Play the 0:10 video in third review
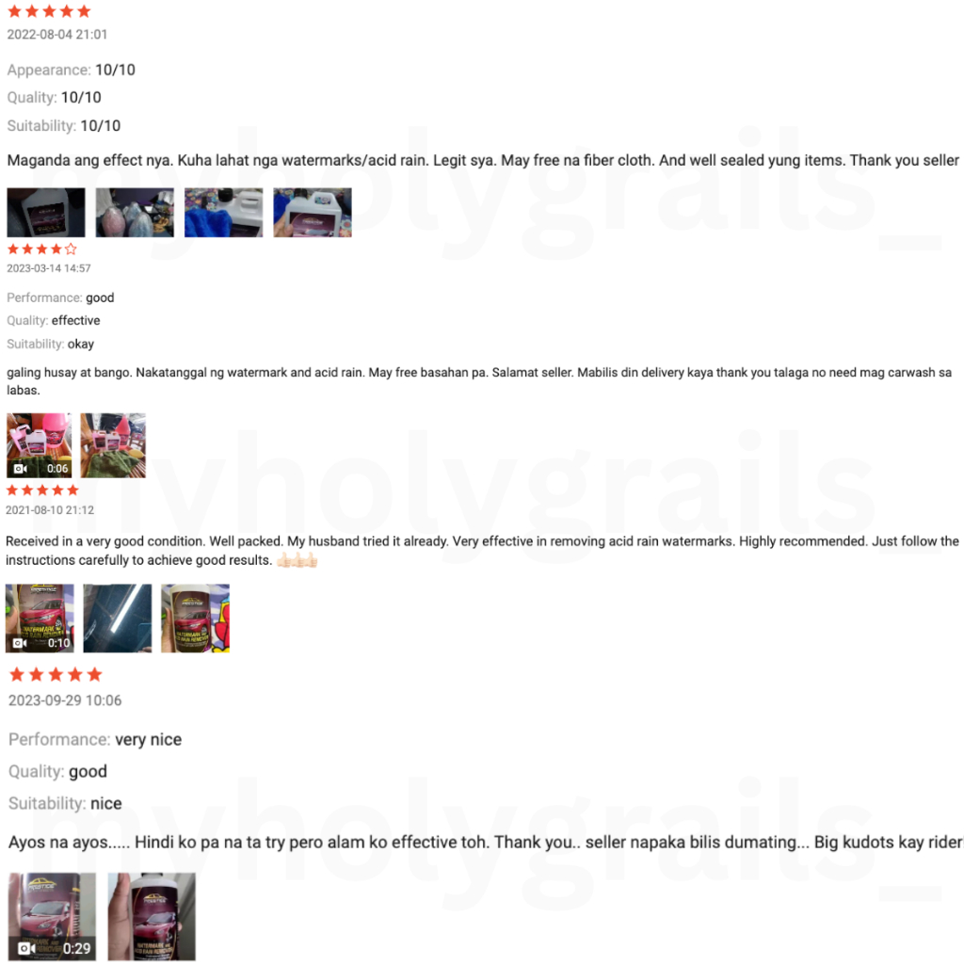Image resolution: width=964 pixels, height=964 pixels. point(40,618)
